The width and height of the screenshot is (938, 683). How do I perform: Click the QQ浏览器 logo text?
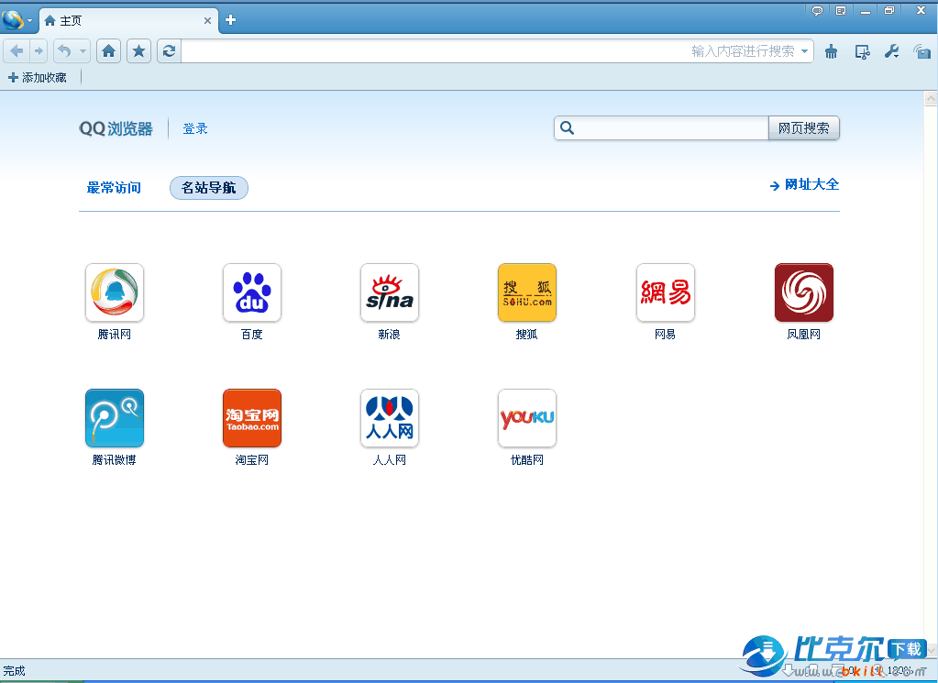coord(116,128)
